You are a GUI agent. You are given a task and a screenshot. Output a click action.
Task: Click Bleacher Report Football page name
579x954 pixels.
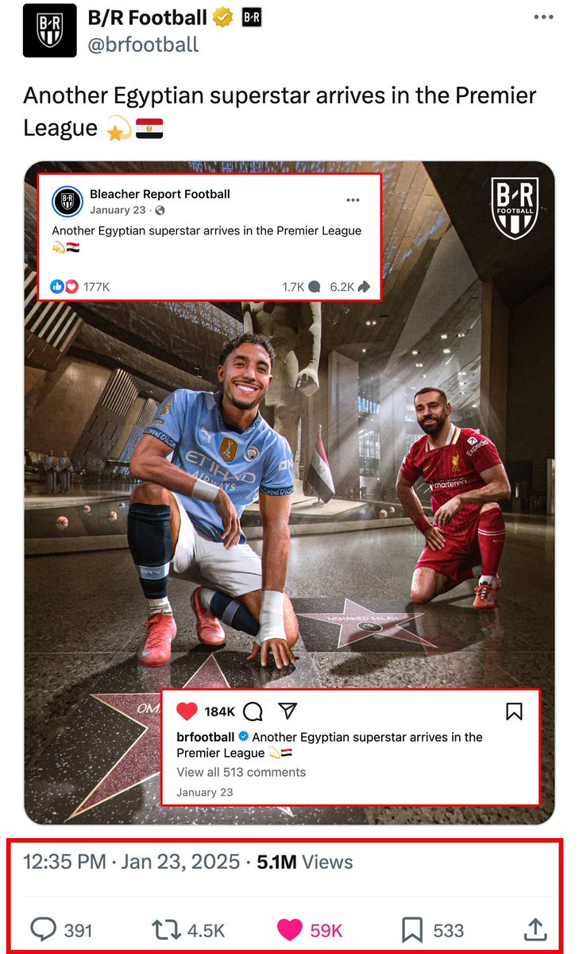[x=160, y=193]
